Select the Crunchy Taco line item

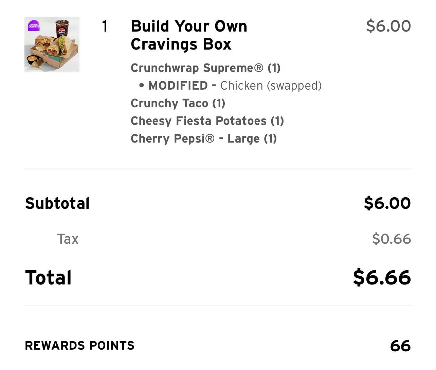point(178,103)
